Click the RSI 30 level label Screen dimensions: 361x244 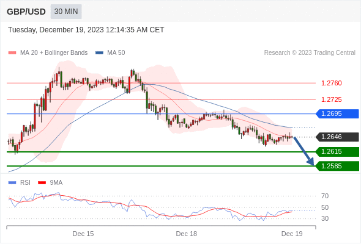(325, 218)
